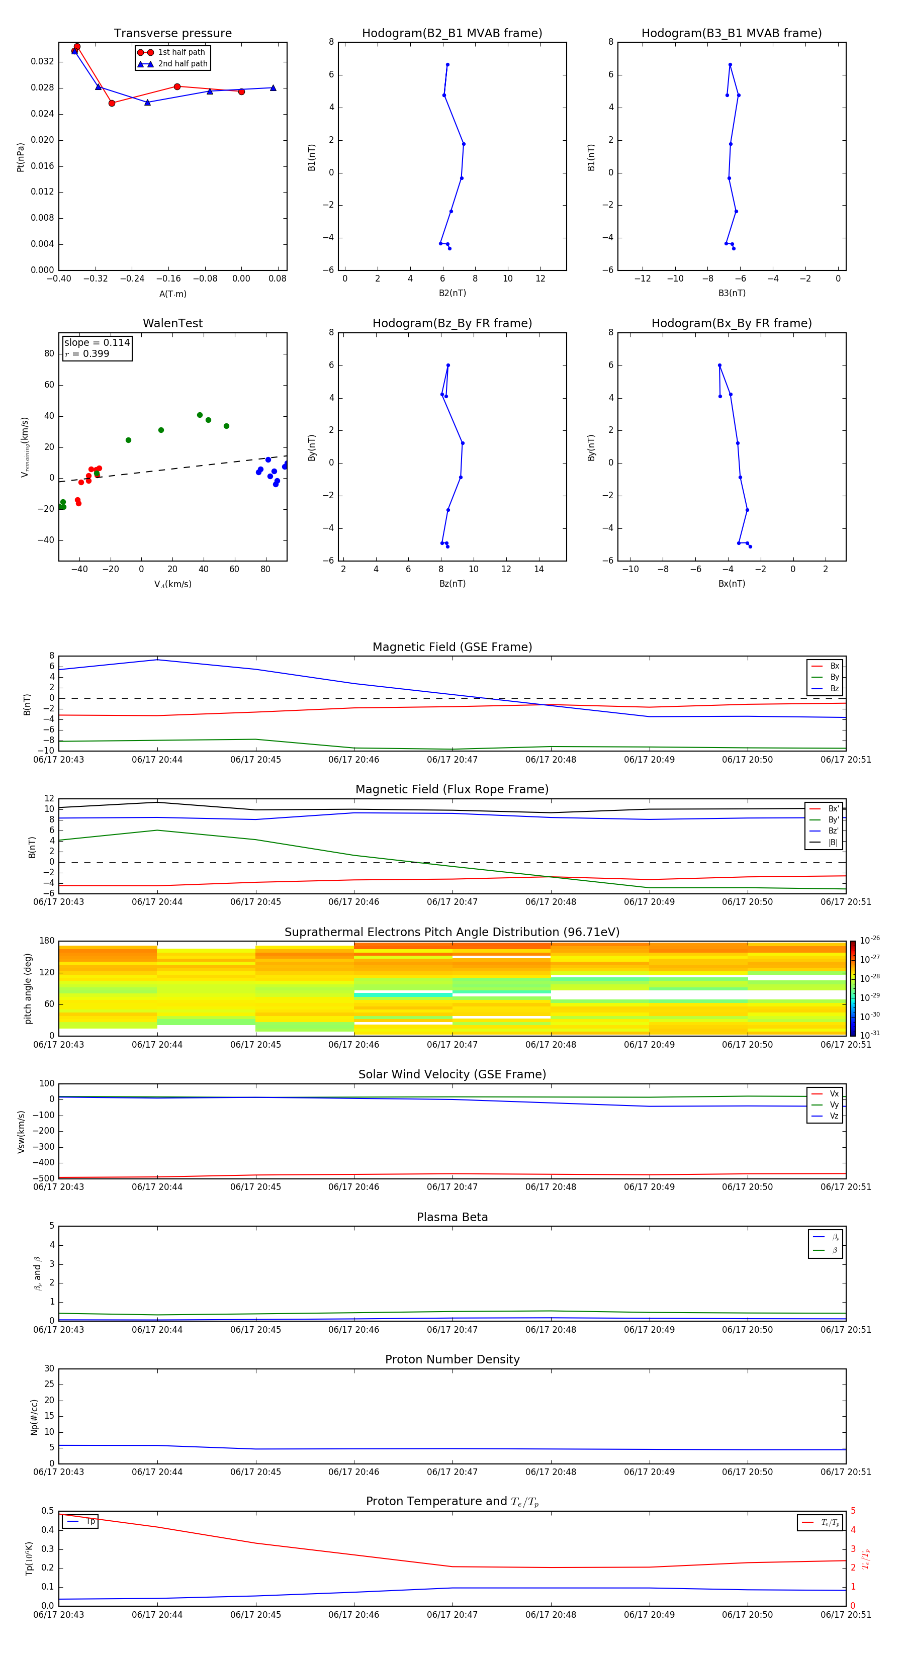
Task: Click the "B2(nT)" x-axis label
Action: click(452, 293)
